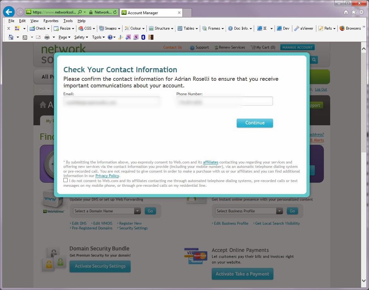Open the Colour dropdown menu
The image size is (369, 290).
coord(134,28)
